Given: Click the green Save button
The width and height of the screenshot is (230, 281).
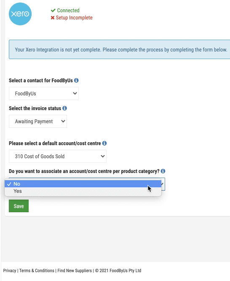Looking at the screenshot, I should (x=19, y=206).
